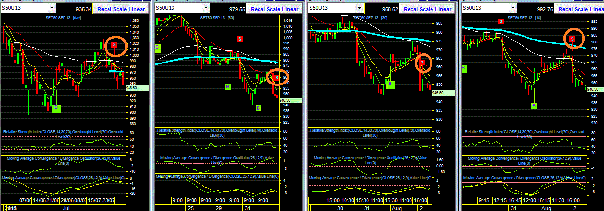Click Recal Scale-Linear beside the 968.62 value

[426, 9]
